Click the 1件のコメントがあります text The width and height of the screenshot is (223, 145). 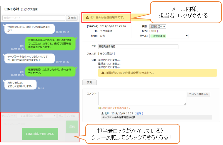[x=116, y=108]
